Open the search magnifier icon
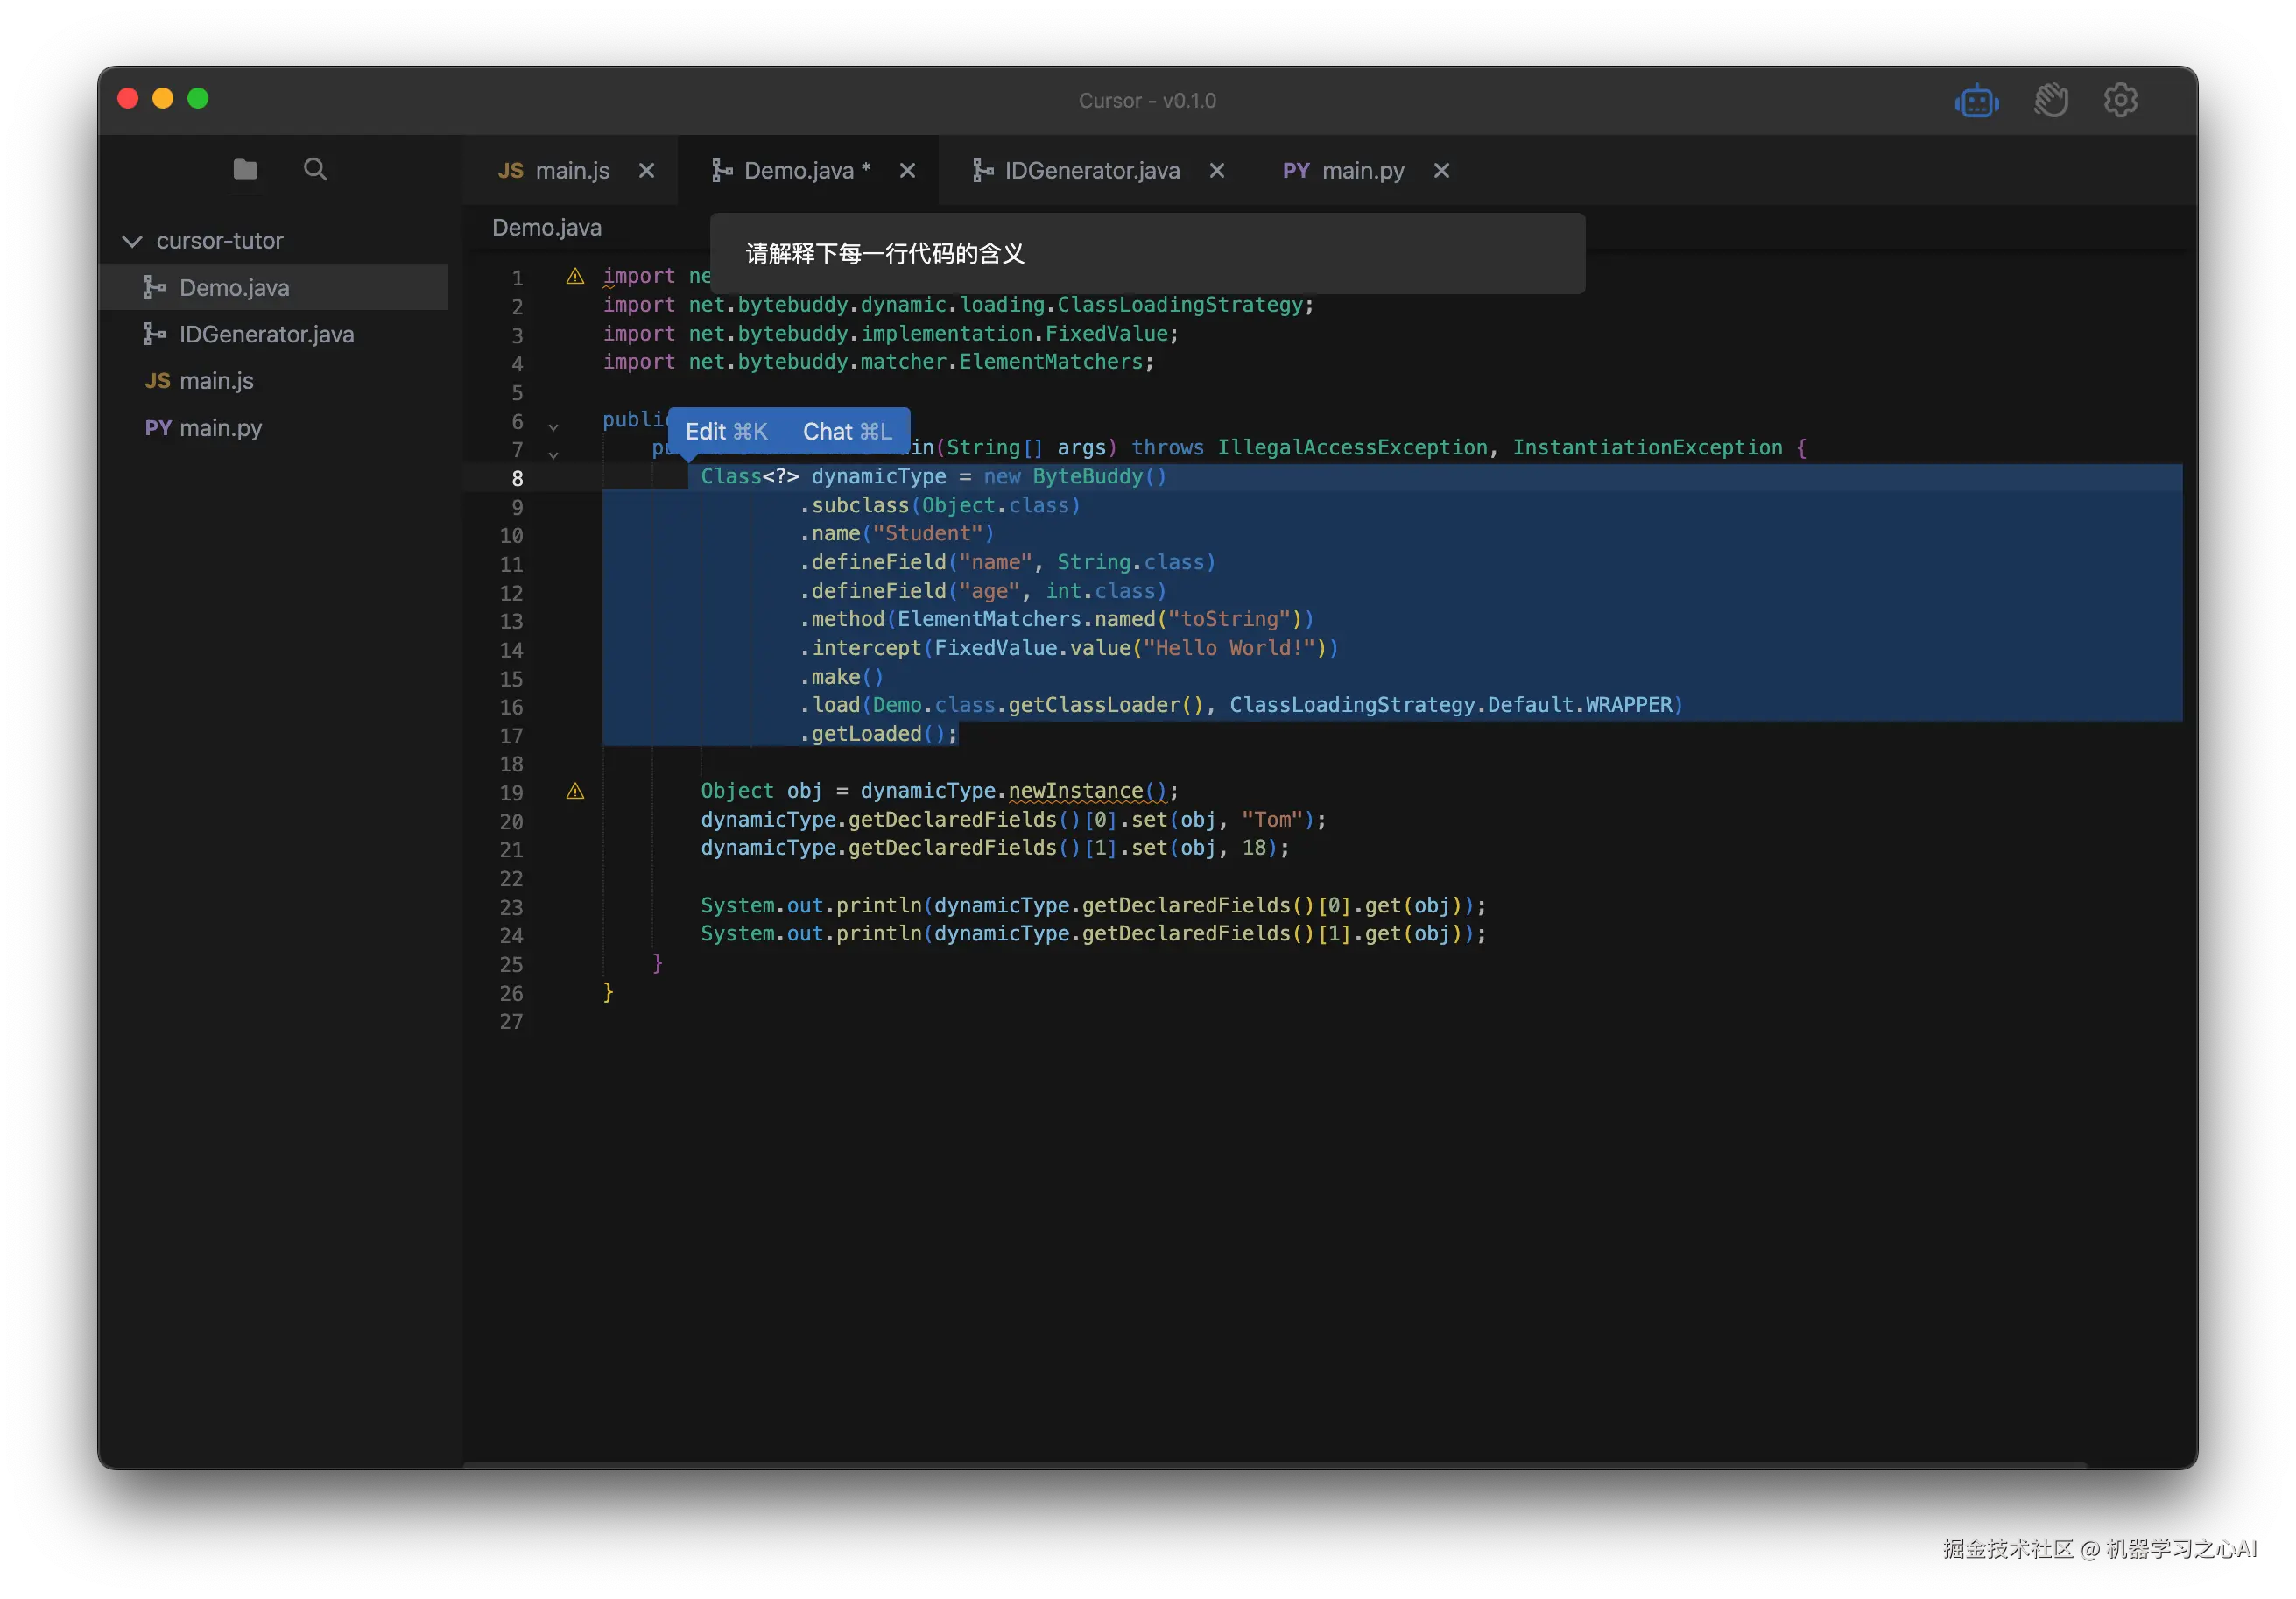The height and width of the screenshot is (1599, 2296). coord(315,169)
